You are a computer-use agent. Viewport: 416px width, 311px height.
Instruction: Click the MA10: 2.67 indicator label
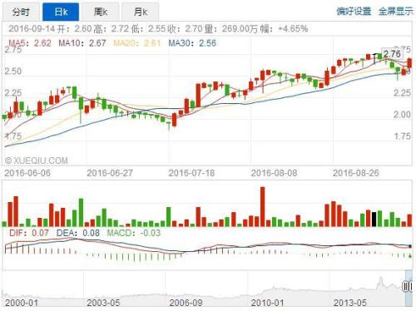[x=82, y=43]
